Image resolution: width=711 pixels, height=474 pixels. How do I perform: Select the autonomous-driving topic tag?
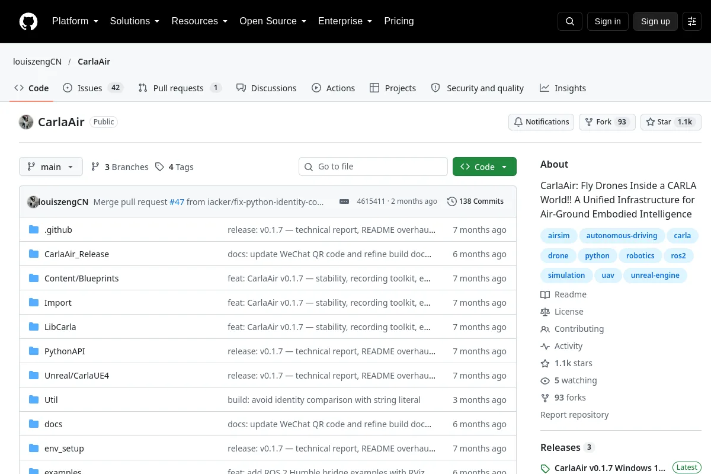pyautogui.click(x=622, y=236)
